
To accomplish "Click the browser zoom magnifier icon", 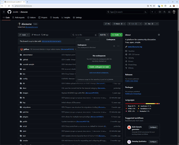I will tap(151, 6).
